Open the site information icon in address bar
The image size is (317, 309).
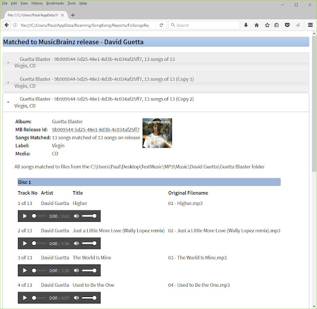tap(15, 25)
